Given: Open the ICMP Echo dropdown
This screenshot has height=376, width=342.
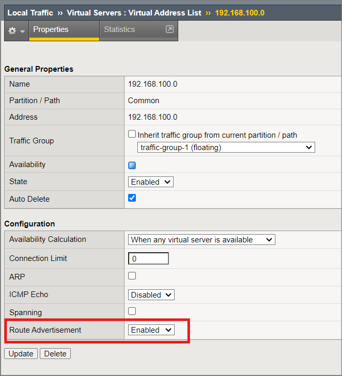Looking at the screenshot, I should click(x=151, y=295).
